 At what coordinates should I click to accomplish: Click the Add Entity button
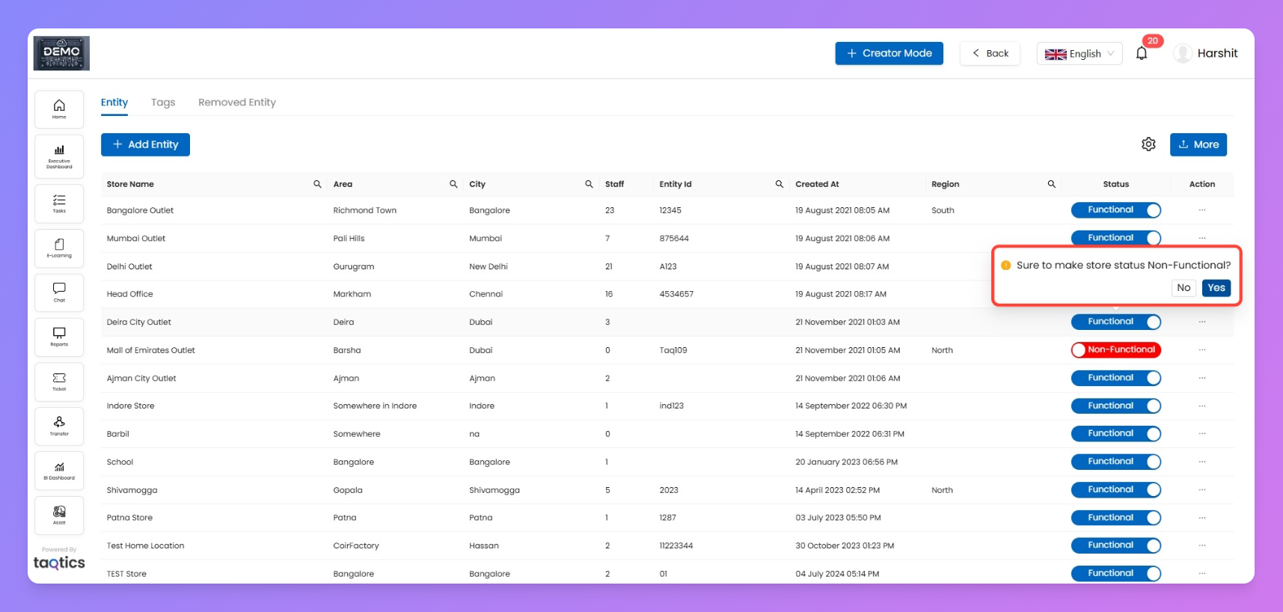[145, 144]
